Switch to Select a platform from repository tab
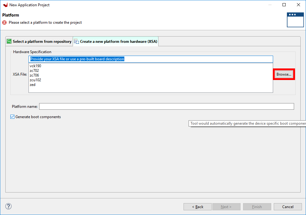Image resolution: width=306 pixels, height=215 pixels. click(x=39, y=41)
